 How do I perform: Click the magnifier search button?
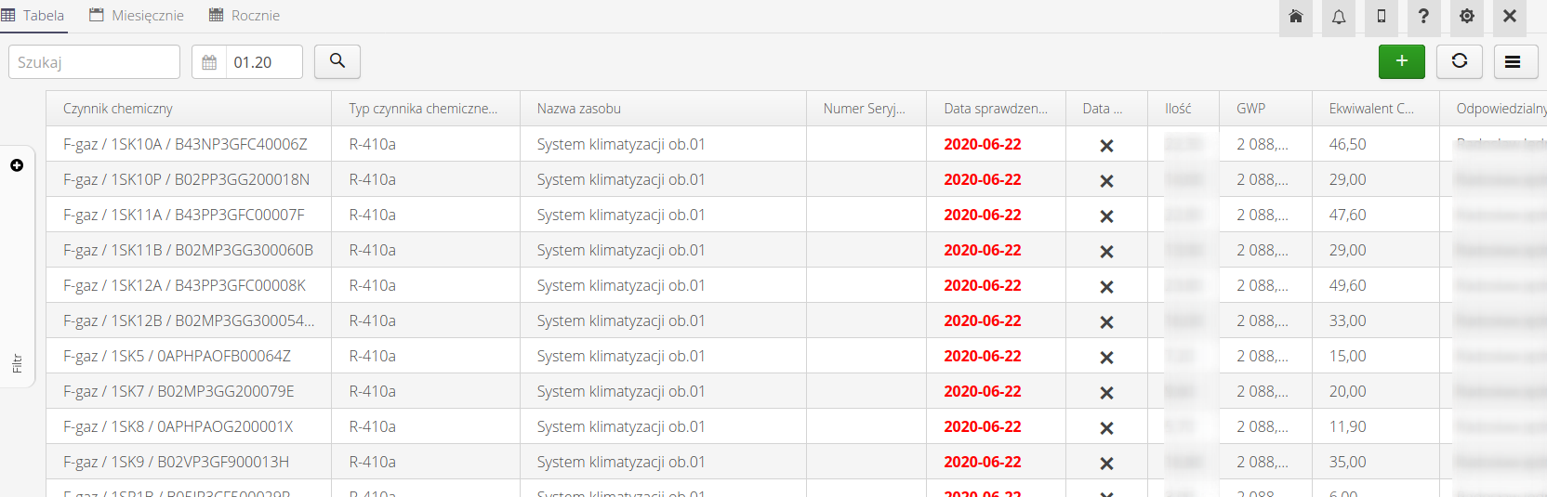coord(337,61)
